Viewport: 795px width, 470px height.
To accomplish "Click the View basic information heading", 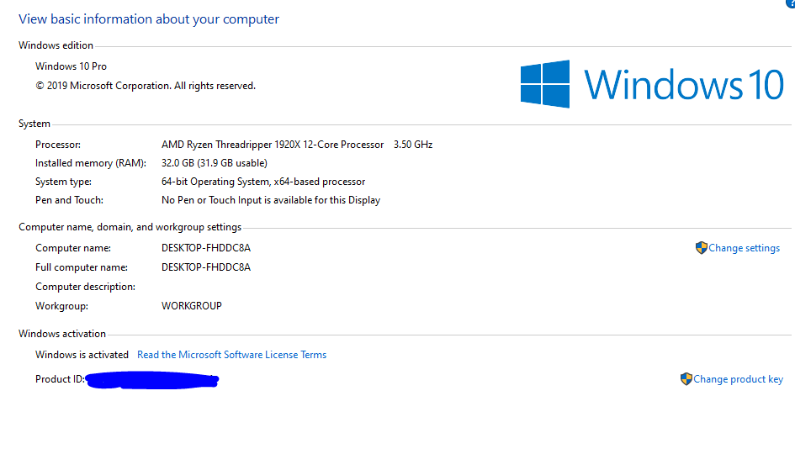I will pyautogui.click(x=149, y=19).
